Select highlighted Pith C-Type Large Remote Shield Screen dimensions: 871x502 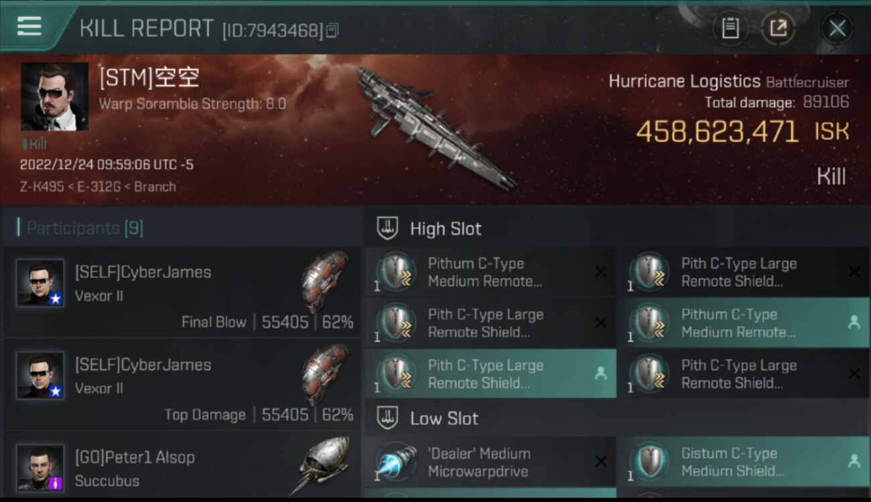tap(490, 373)
